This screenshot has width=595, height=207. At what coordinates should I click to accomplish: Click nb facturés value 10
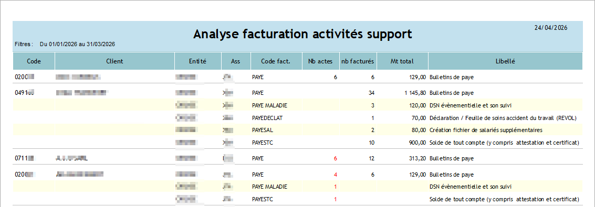point(371,143)
